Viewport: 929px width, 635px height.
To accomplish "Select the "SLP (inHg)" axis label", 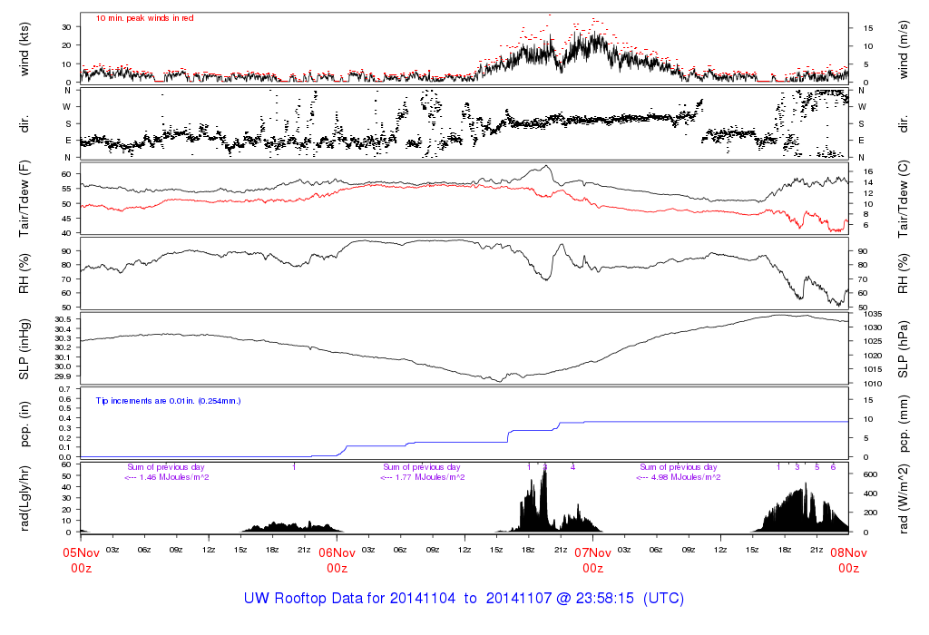I will coord(24,349).
